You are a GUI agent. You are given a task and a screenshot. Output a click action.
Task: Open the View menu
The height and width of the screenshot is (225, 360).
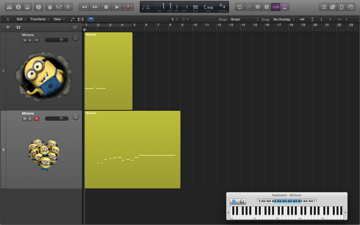click(59, 19)
